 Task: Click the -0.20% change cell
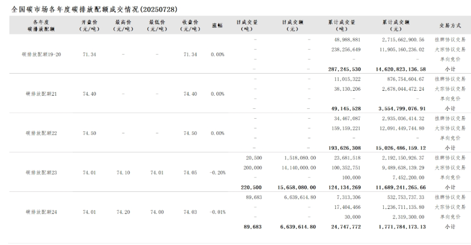point(217,172)
